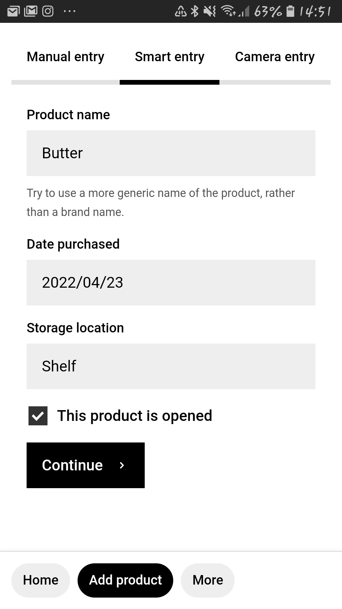Tap the mail notification icon
The width and height of the screenshot is (342, 609).
[x=13, y=11]
